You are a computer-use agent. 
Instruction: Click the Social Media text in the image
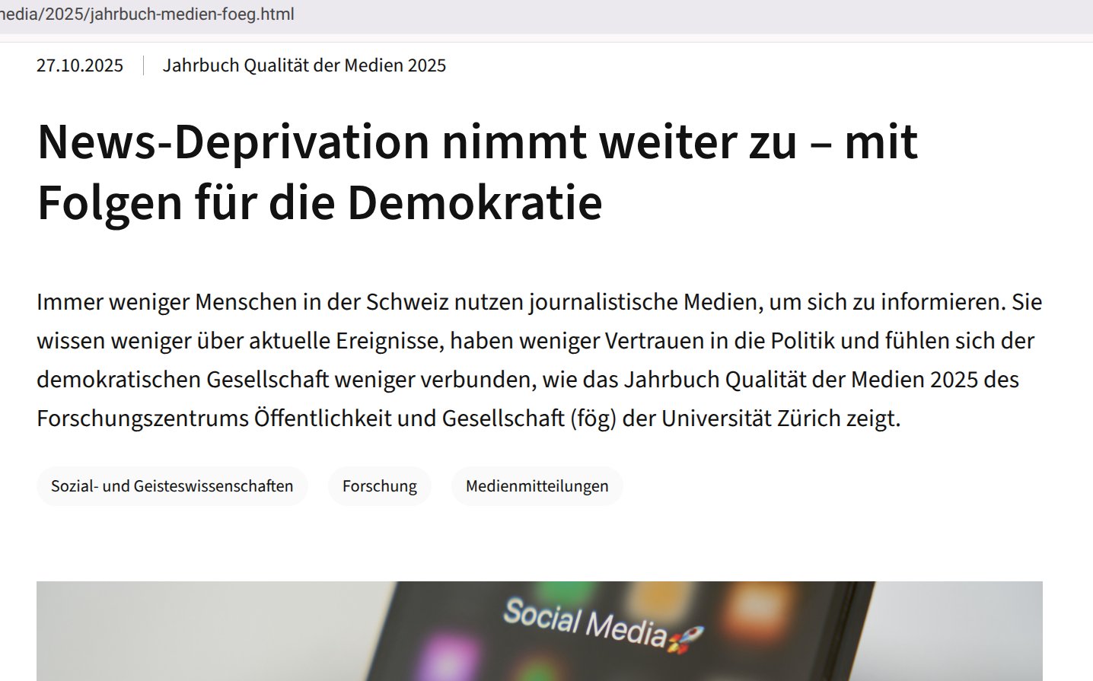coord(585,622)
